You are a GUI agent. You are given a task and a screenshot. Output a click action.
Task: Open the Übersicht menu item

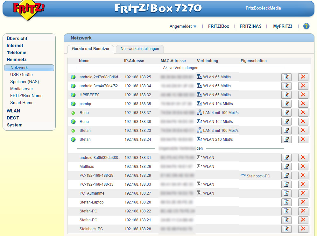coord(17,39)
